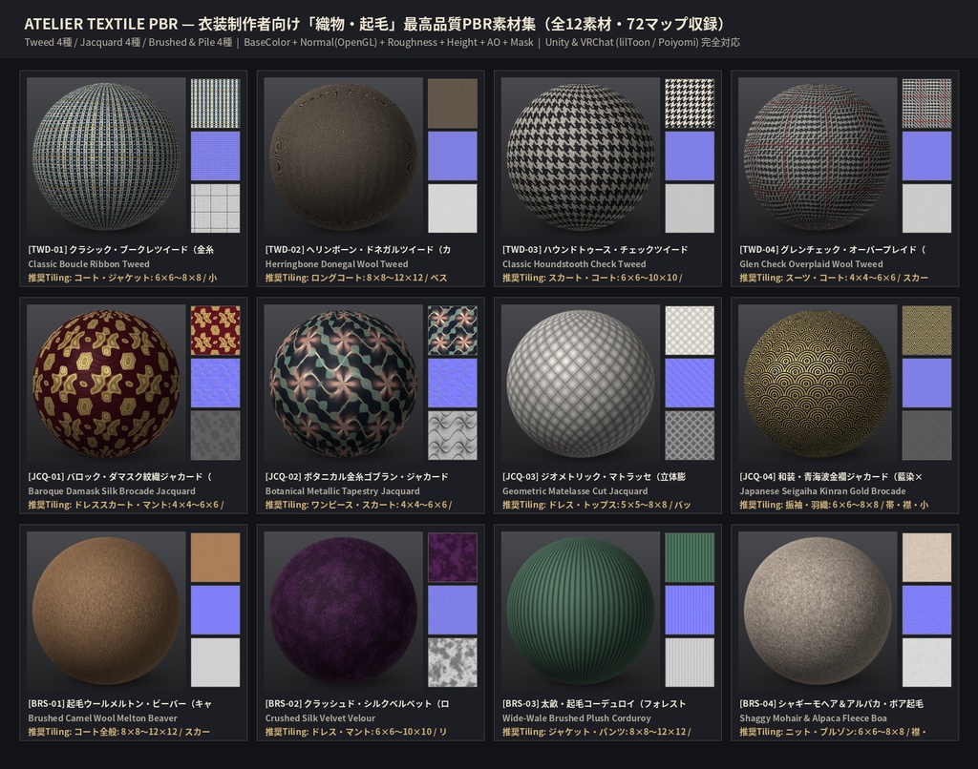View the normal map of Baroque Damask Jacquard

(215, 383)
